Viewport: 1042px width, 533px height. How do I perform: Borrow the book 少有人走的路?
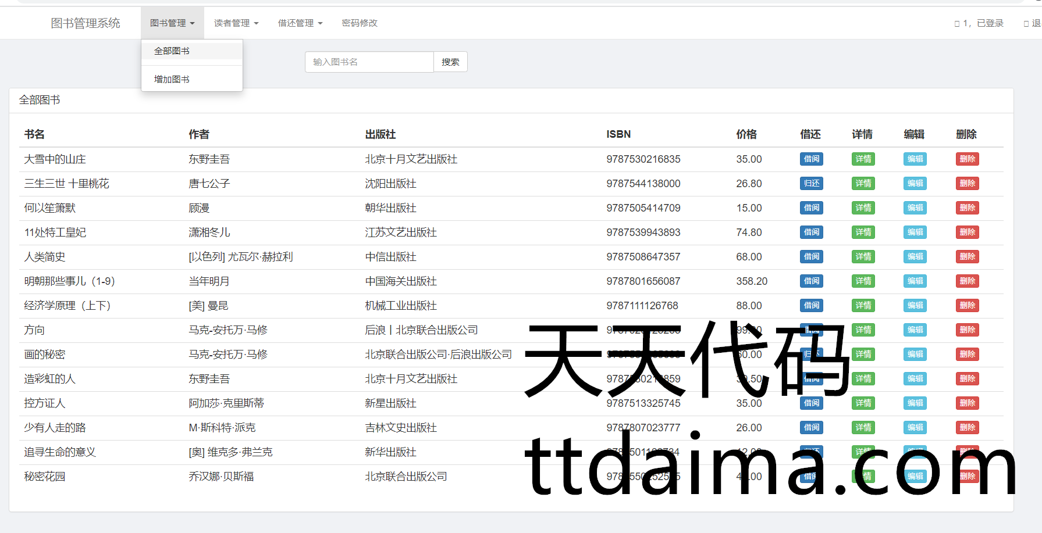tap(811, 428)
